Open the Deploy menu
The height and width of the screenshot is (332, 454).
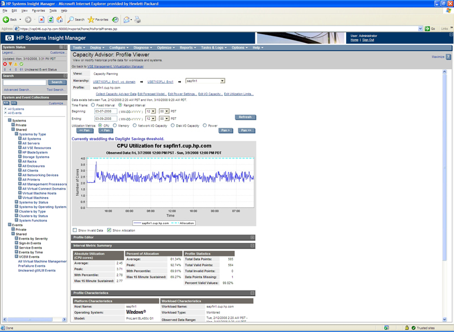pyautogui.click(x=97, y=48)
